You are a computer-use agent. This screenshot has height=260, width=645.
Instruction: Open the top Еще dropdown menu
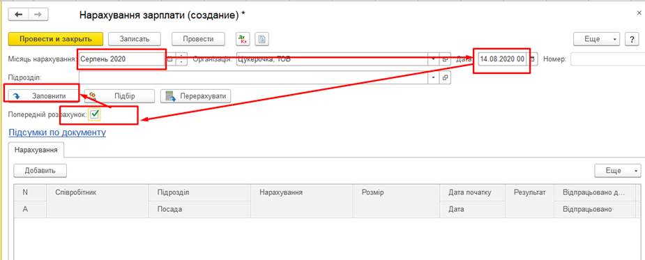(x=596, y=39)
